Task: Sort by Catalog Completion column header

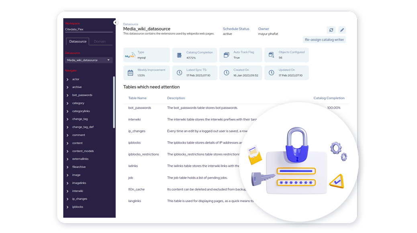Action: click(x=329, y=98)
